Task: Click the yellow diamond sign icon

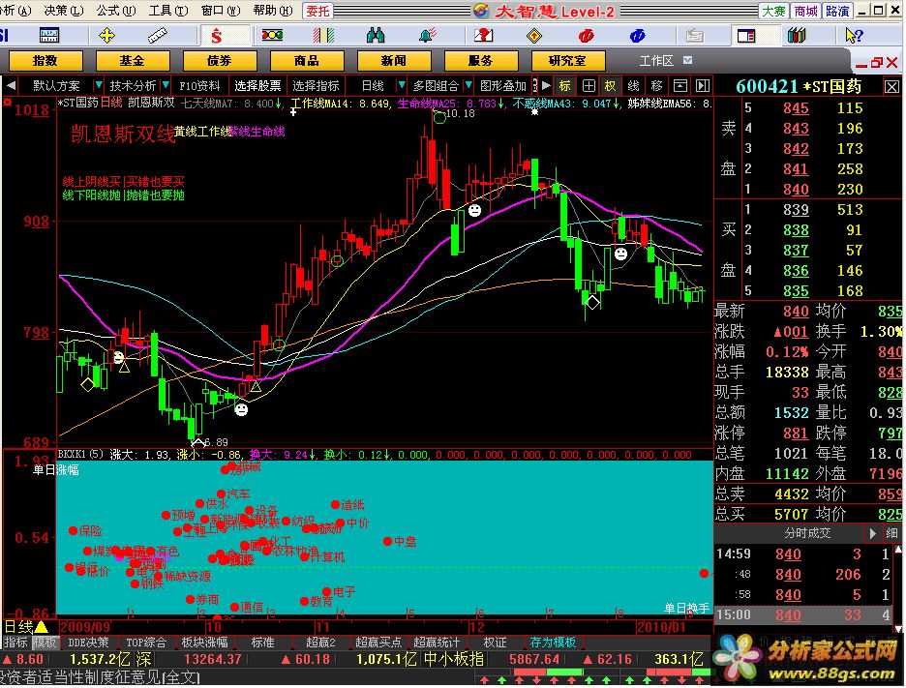Action: 534,36
